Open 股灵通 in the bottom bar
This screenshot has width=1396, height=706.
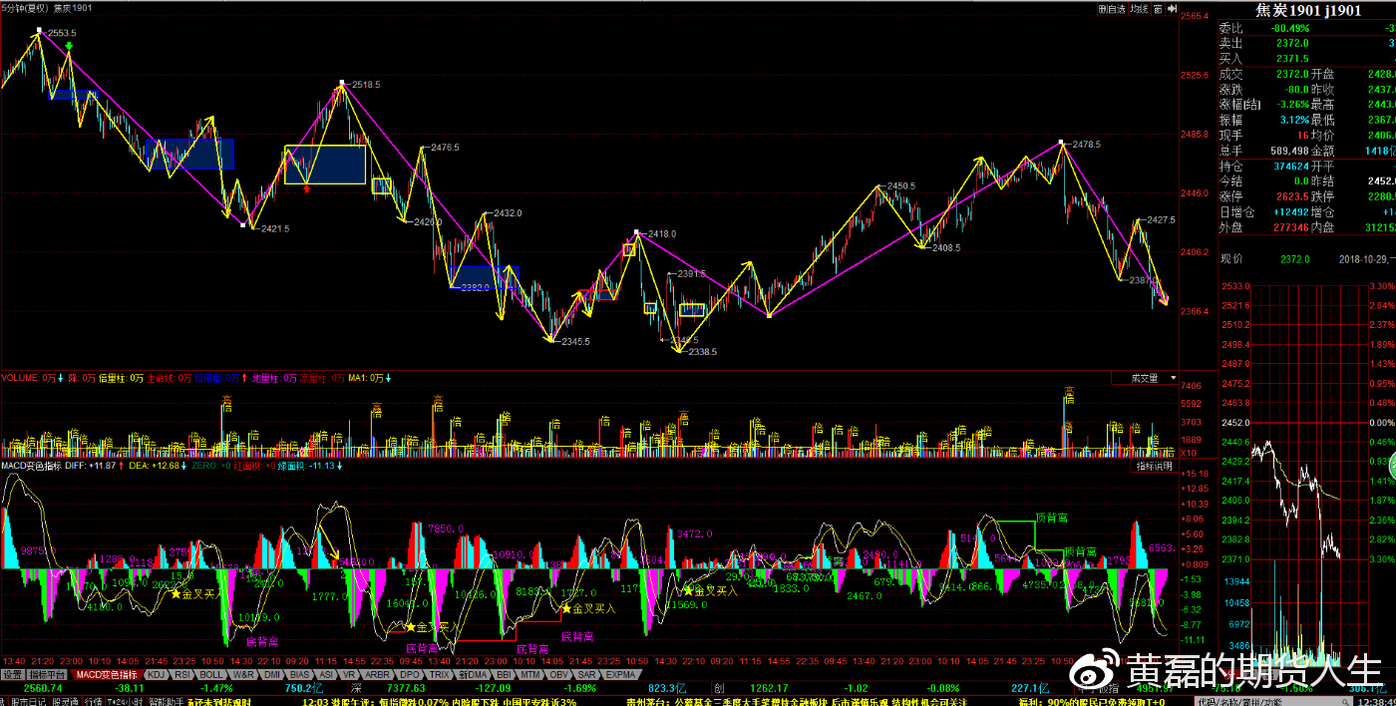66,701
